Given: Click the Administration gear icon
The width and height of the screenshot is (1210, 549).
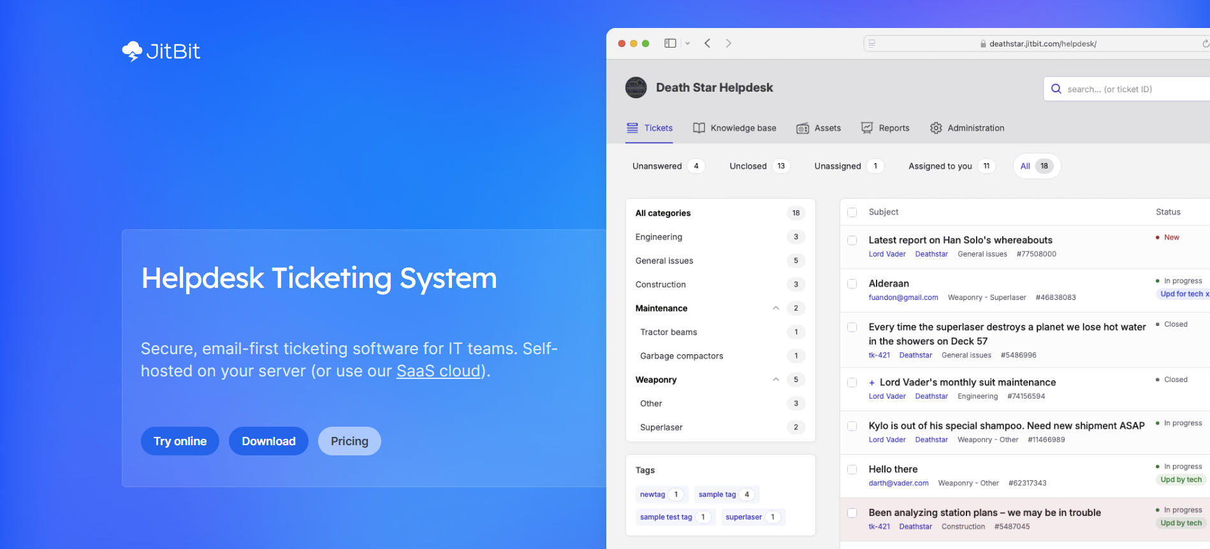Looking at the screenshot, I should click(936, 128).
